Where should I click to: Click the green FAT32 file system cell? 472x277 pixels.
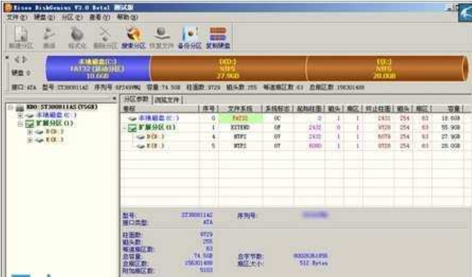241,119
